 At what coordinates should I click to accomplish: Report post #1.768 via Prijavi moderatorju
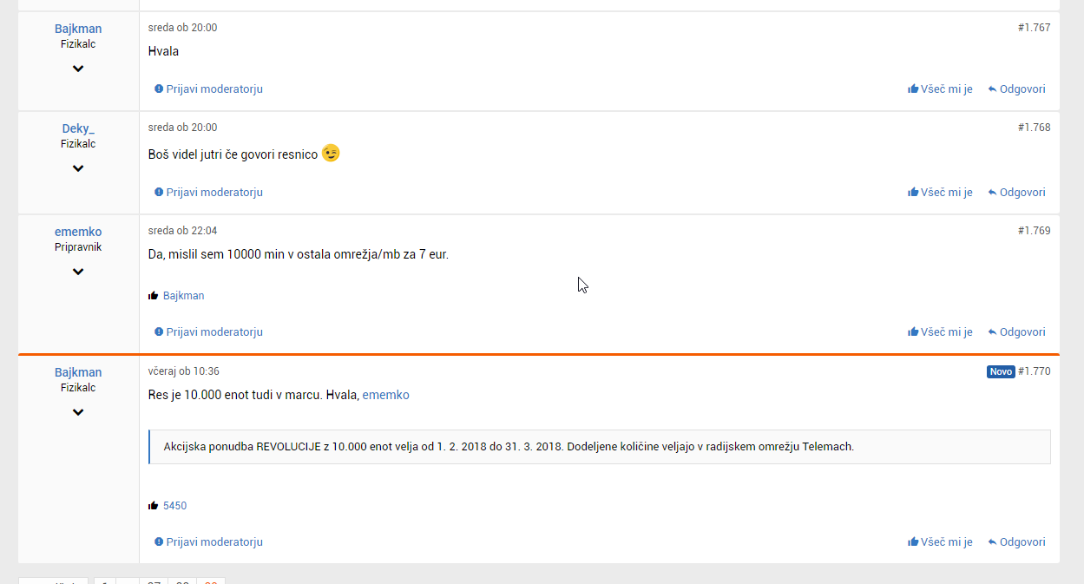(208, 192)
